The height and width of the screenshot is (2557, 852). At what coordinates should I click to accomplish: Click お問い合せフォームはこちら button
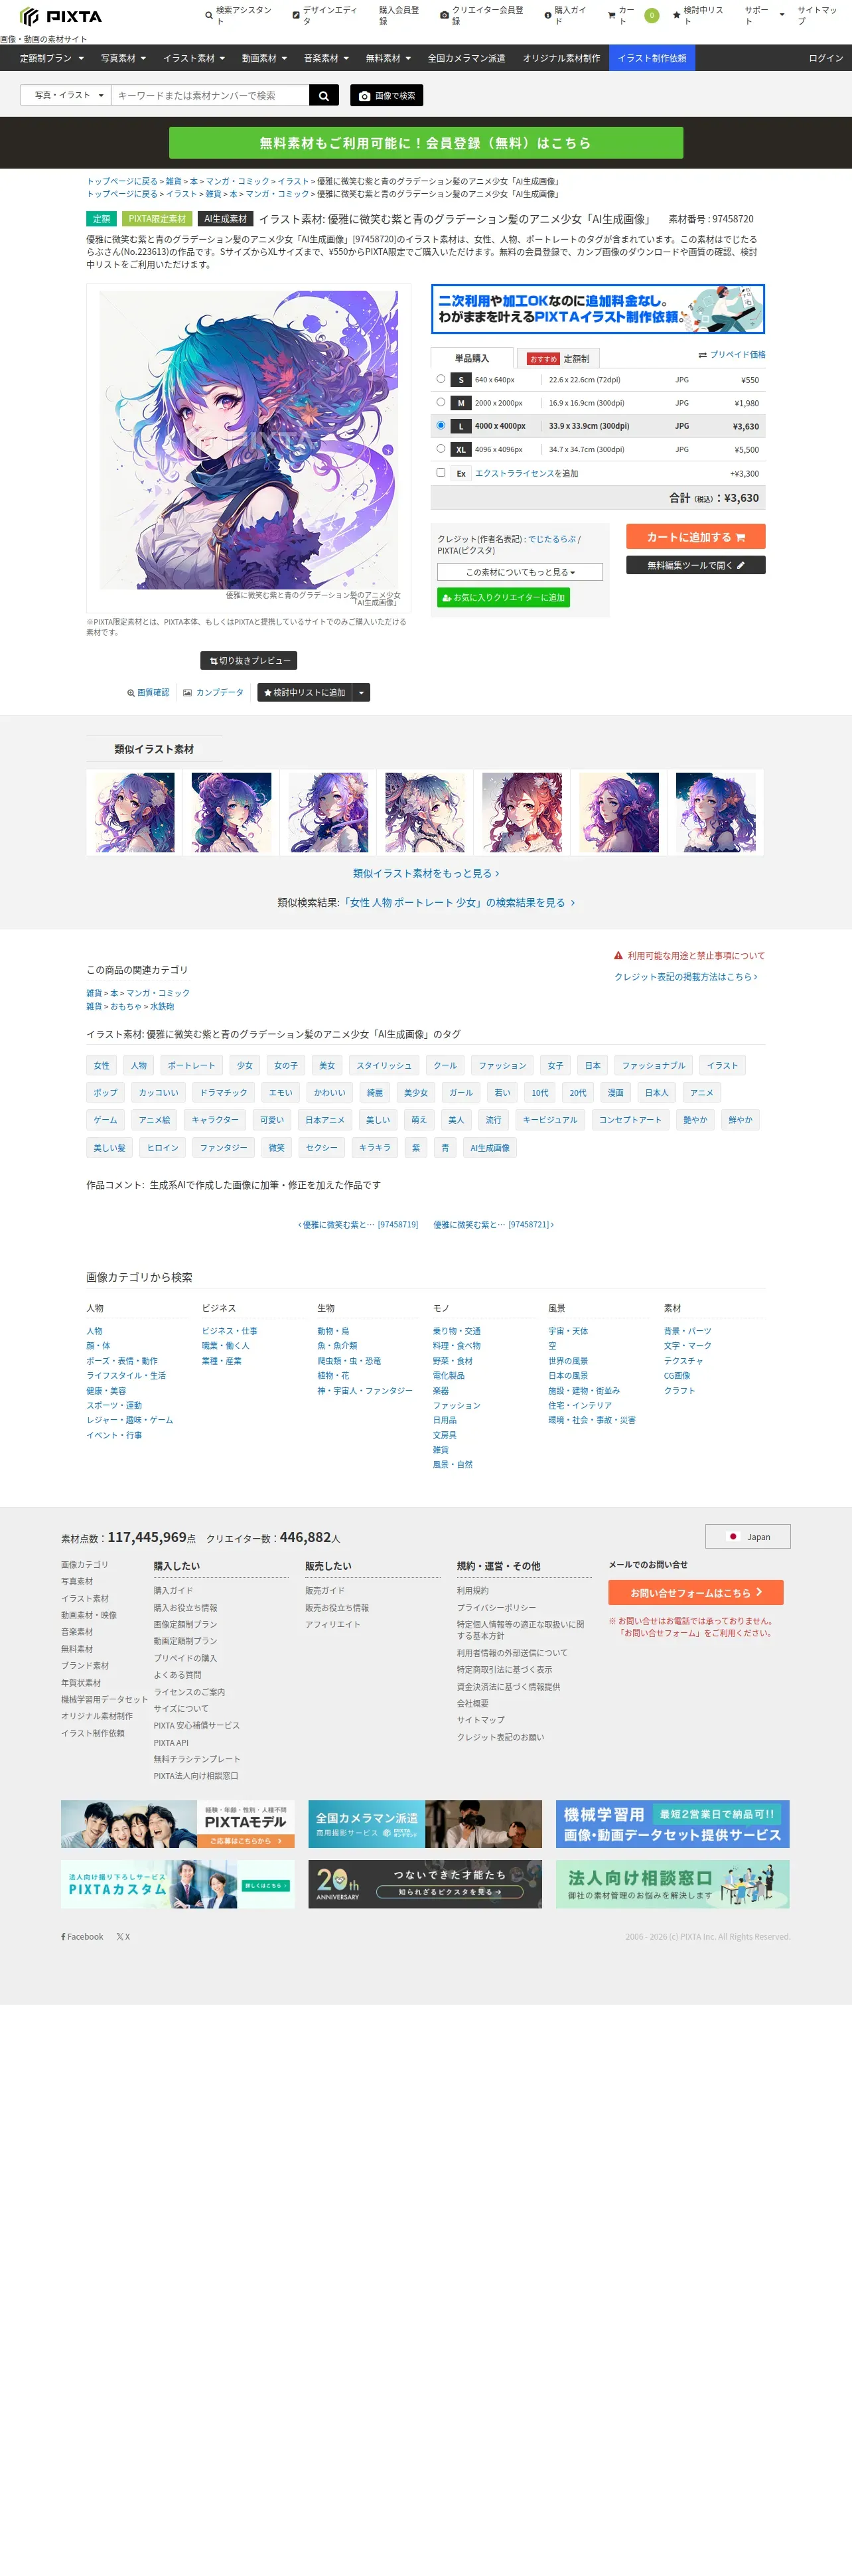[695, 1592]
